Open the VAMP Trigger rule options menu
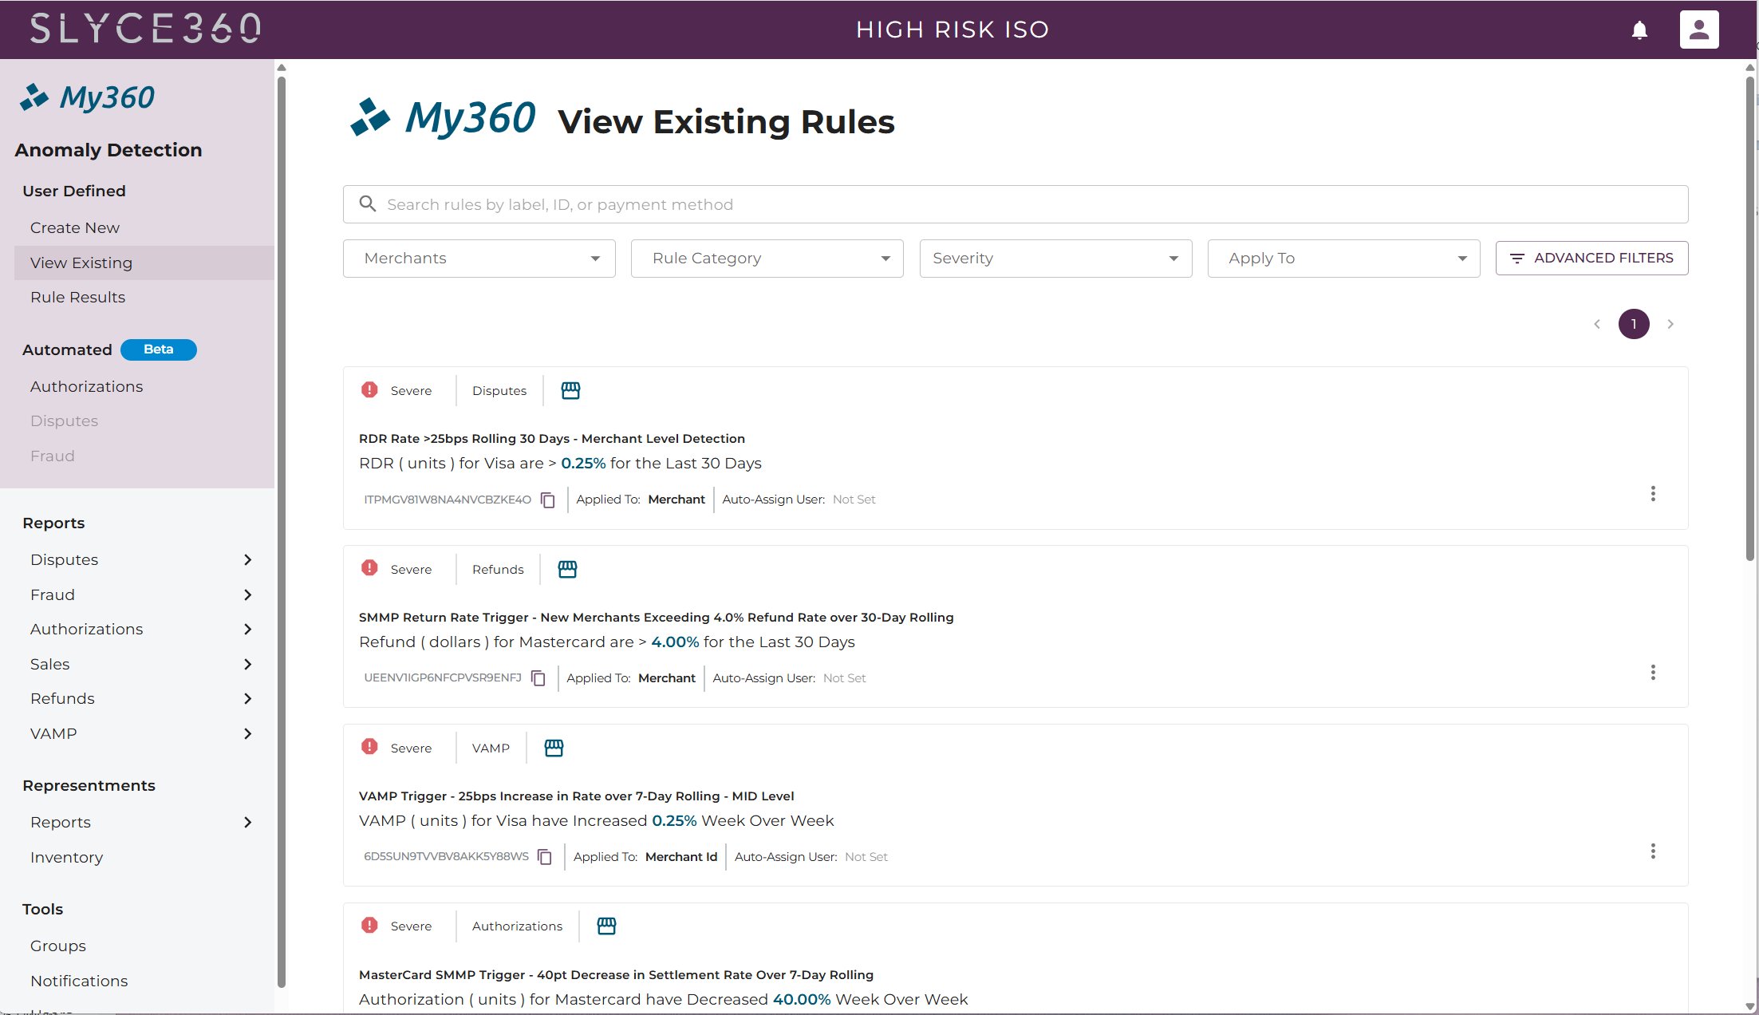This screenshot has height=1015, width=1759. pyautogui.click(x=1653, y=851)
